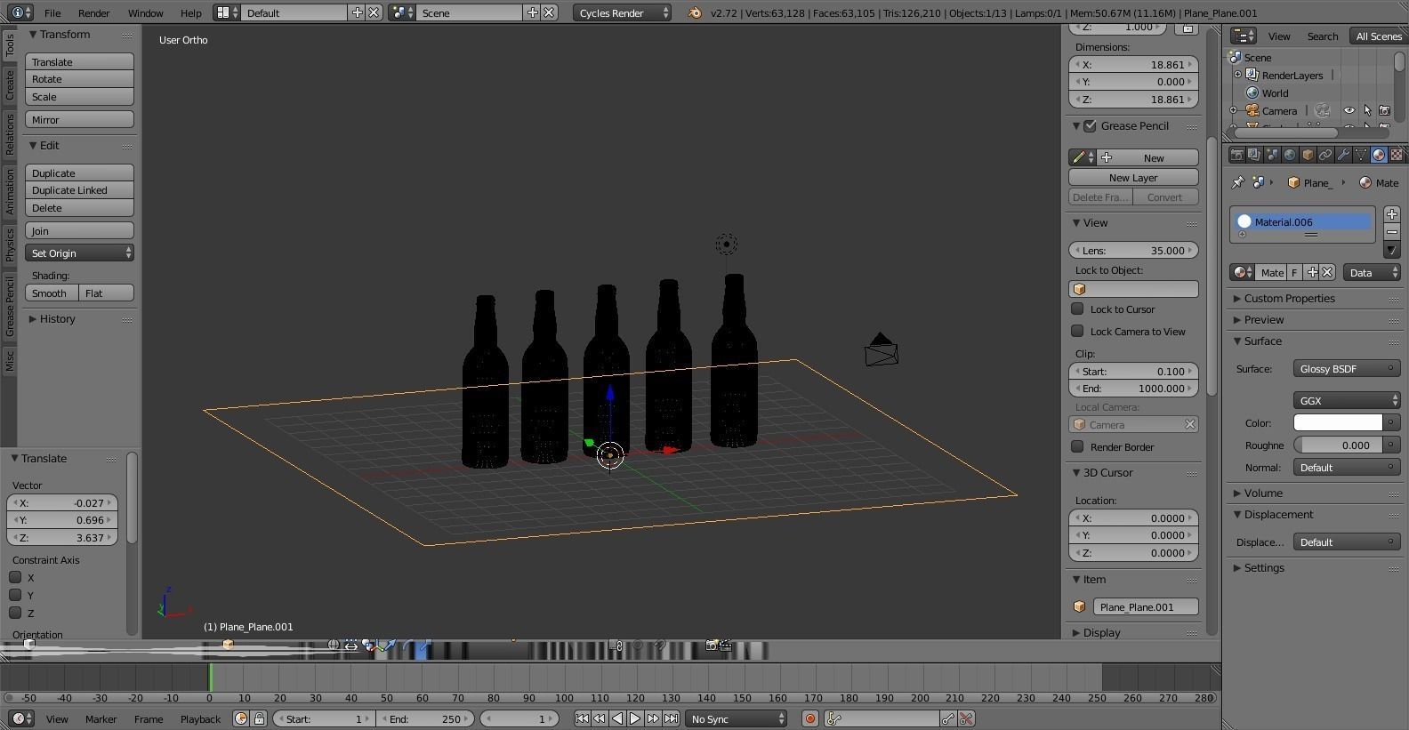Click the Duplicate Linked button
The height and width of the screenshot is (730, 1409).
pos(79,189)
